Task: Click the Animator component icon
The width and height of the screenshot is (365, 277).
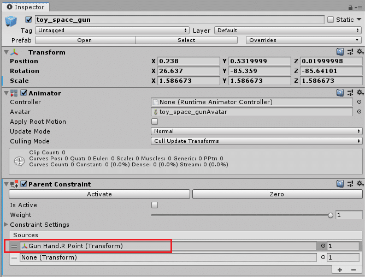Action: point(14,93)
